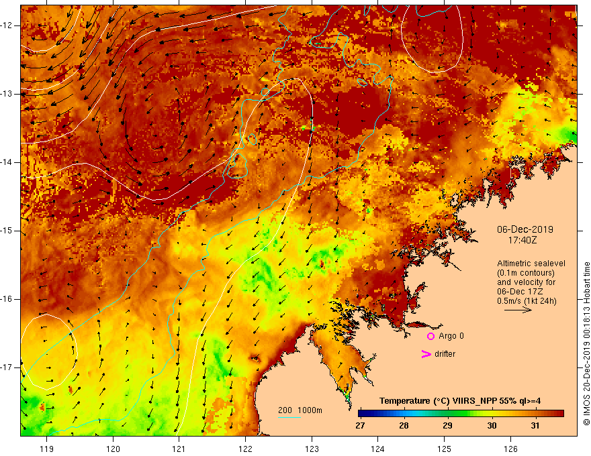This screenshot has width=591, height=456.
Task: Click the '06-Dec-2019' date text
Action: [x=525, y=229]
